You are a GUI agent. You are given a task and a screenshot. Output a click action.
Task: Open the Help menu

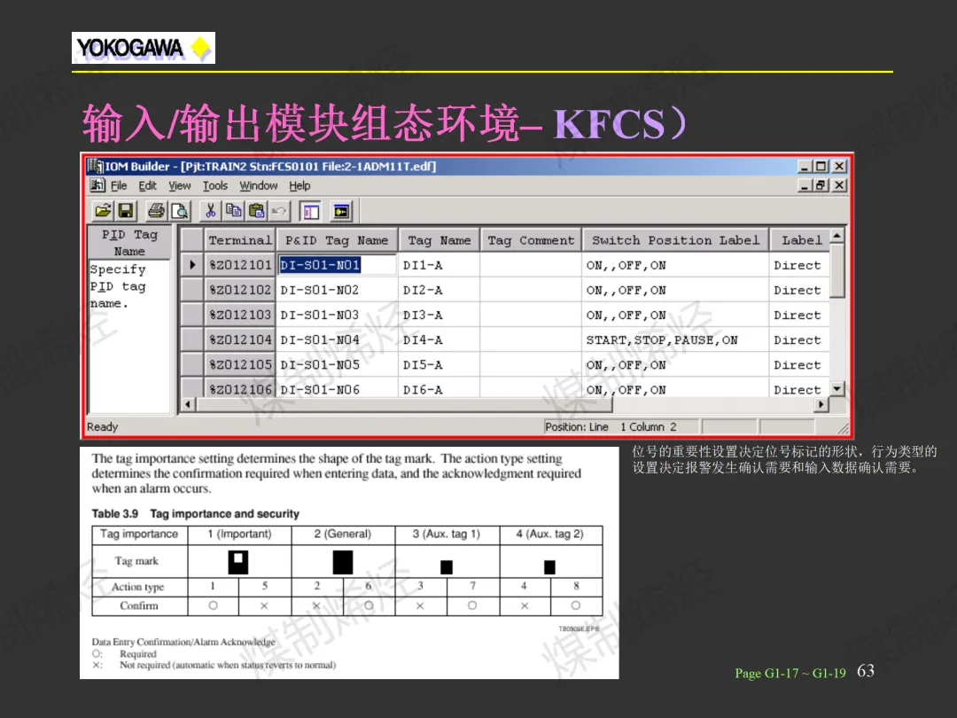coord(300,185)
